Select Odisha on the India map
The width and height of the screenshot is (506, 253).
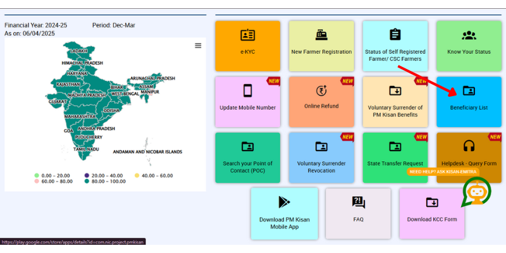[111, 110]
